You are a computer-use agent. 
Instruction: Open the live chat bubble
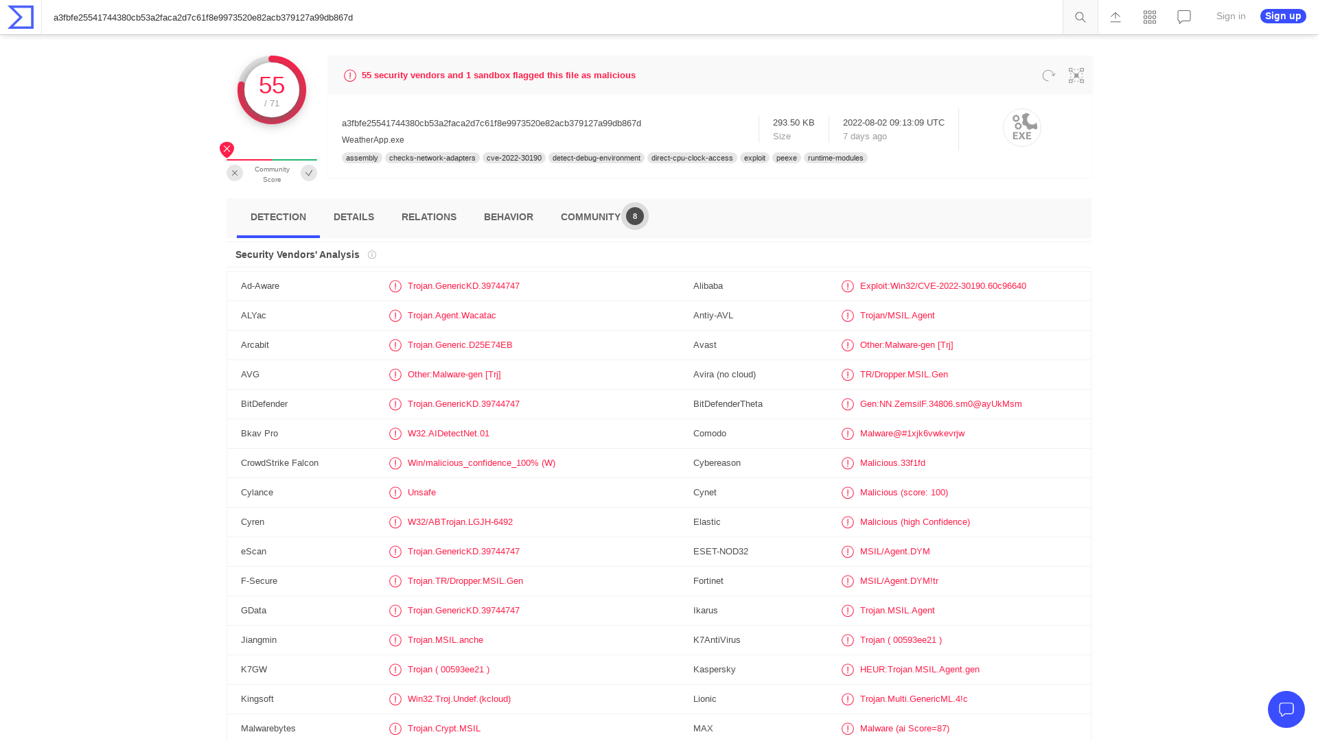(x=1286, y=709)
